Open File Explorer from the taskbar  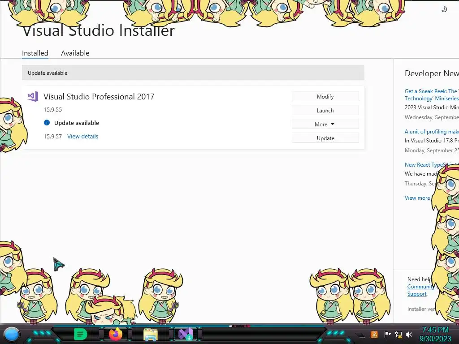[151, 335]
